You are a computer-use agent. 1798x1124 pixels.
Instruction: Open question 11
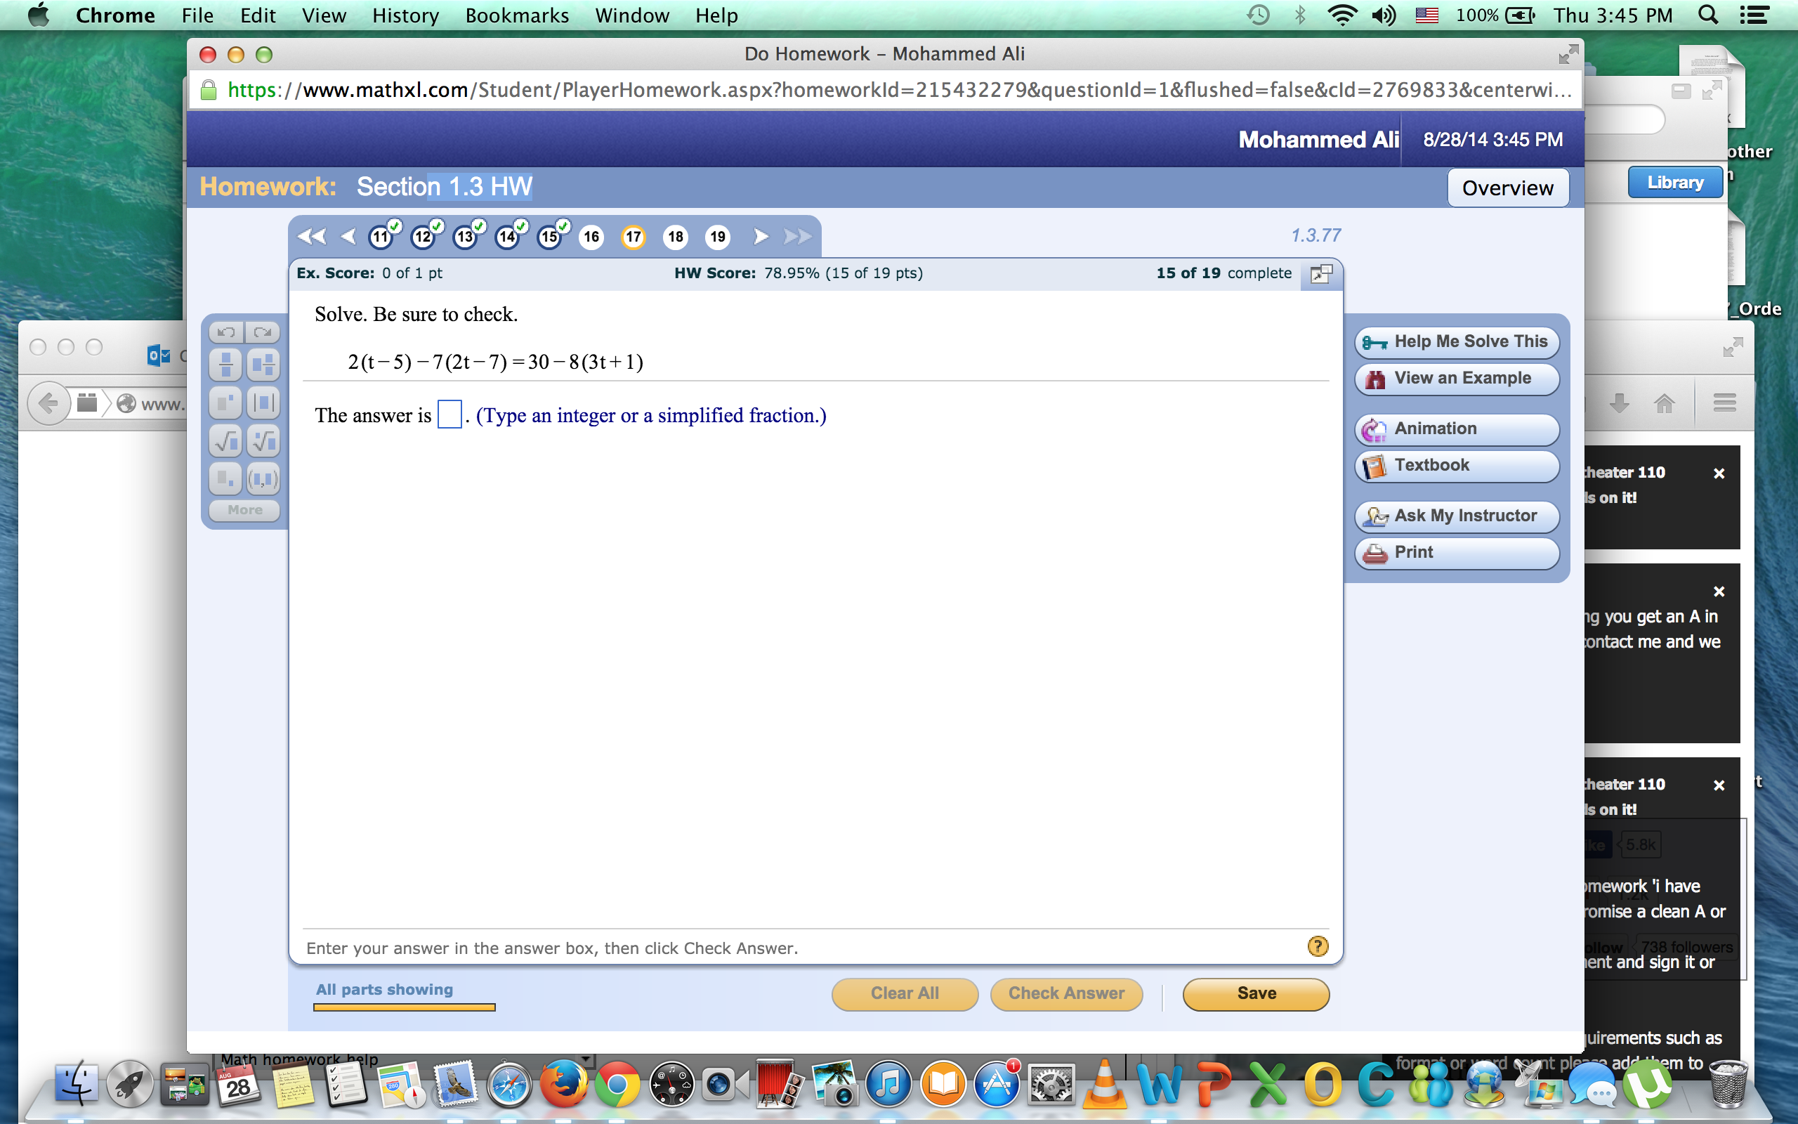click(x=382, y=237)
